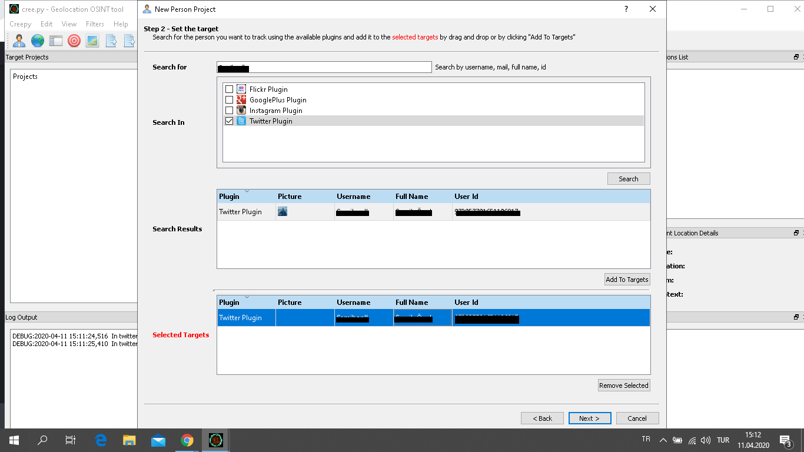Viewport: 804px width, 452px height.
Task: Sort Search Results by Full Name header
Action: (423, 197)
